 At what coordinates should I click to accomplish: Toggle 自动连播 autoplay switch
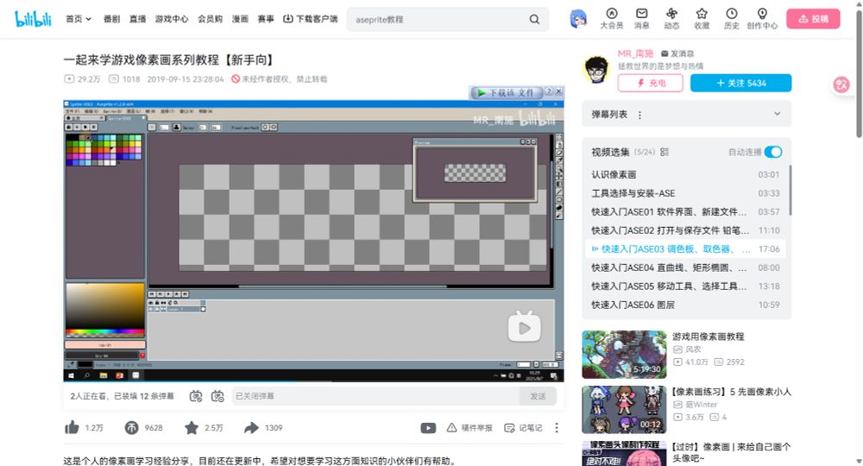pyautogui.click(x=773, y=152)
